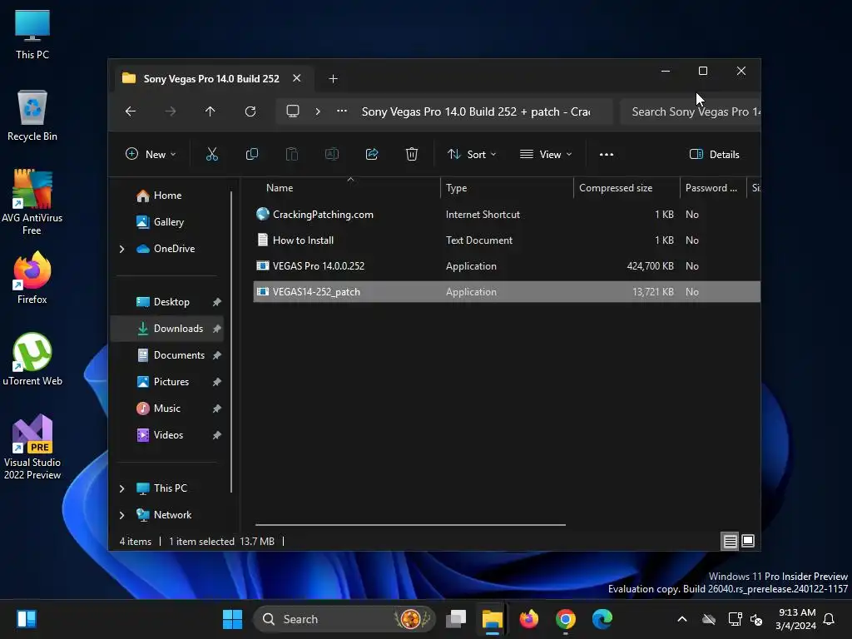The height and width of the screenshot is (639, 852).
Task: Open Recycle Bin on desktop
Action: pyautogui.click(x=32, y=116)
